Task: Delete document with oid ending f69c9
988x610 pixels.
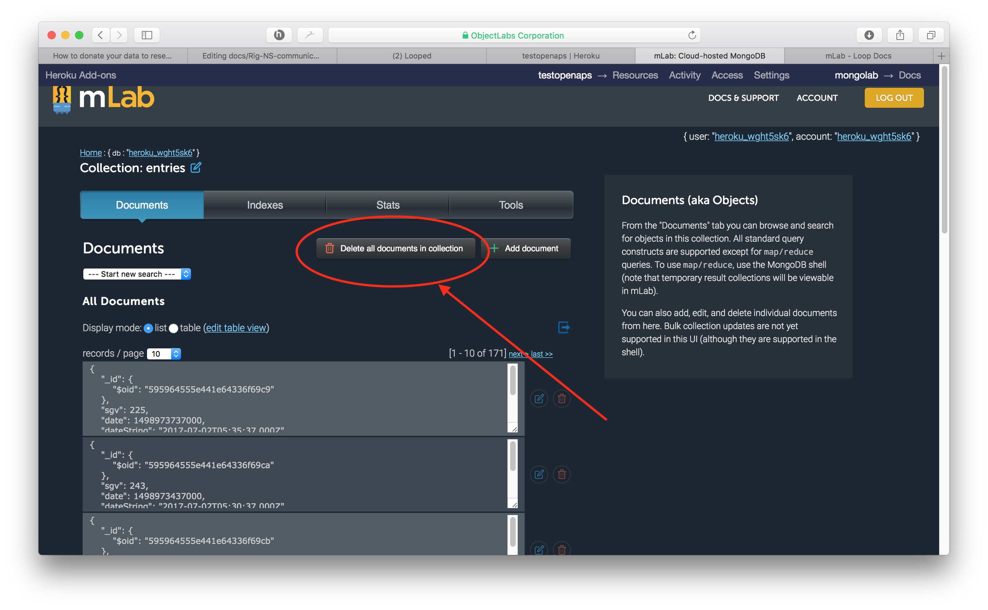Action: [x=561, y=399]
